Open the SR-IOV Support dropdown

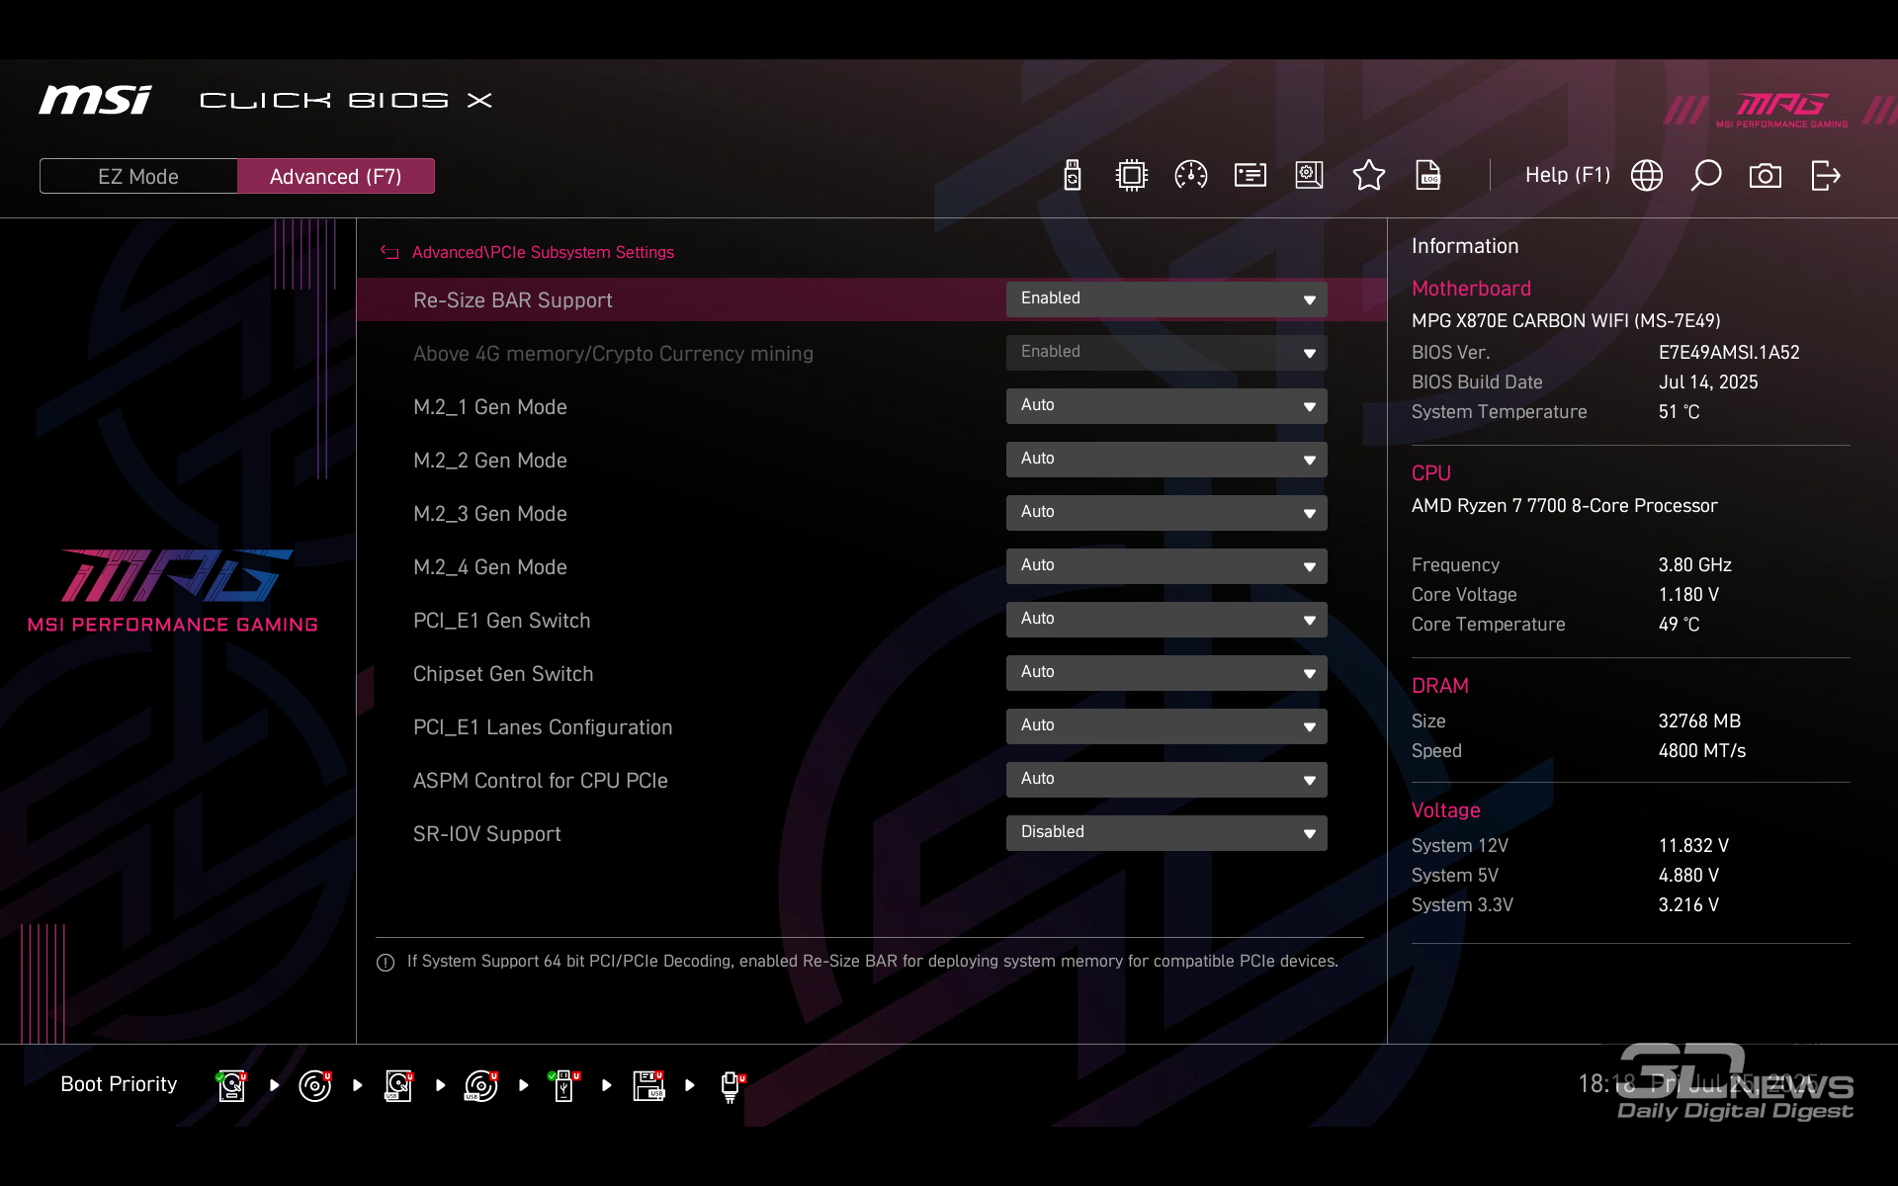[x=1166, y=833]
